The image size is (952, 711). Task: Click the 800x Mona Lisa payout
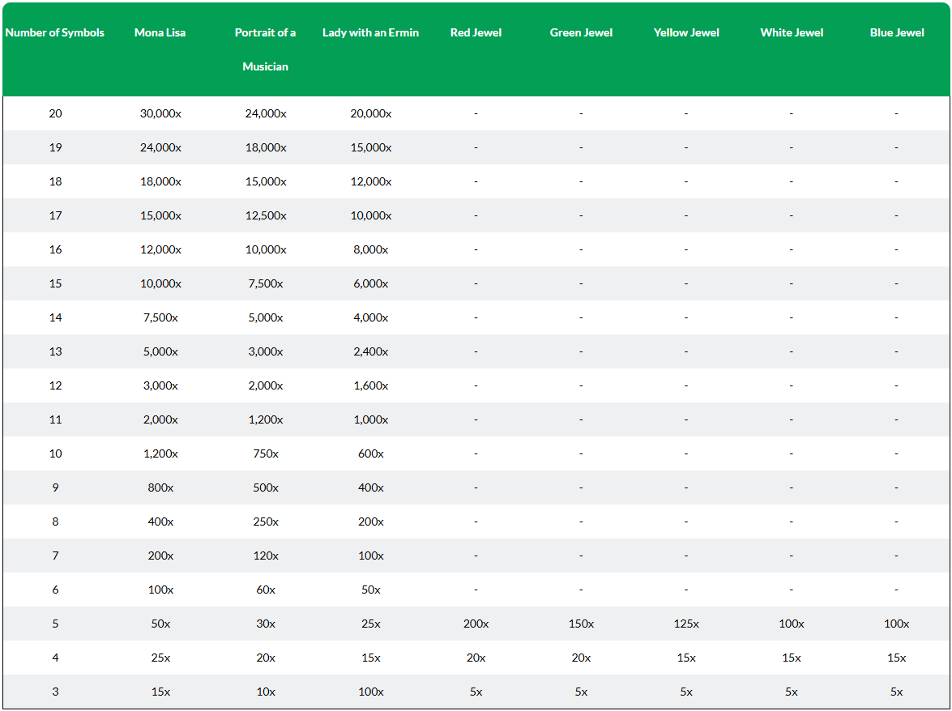click(160, 487)
